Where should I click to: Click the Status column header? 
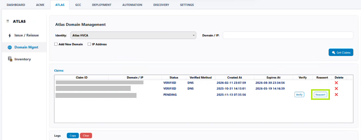pos(174,78)
